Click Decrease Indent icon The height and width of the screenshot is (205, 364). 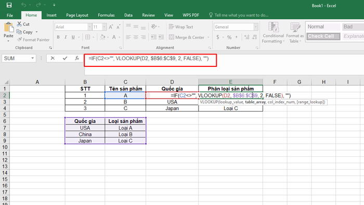153,37
